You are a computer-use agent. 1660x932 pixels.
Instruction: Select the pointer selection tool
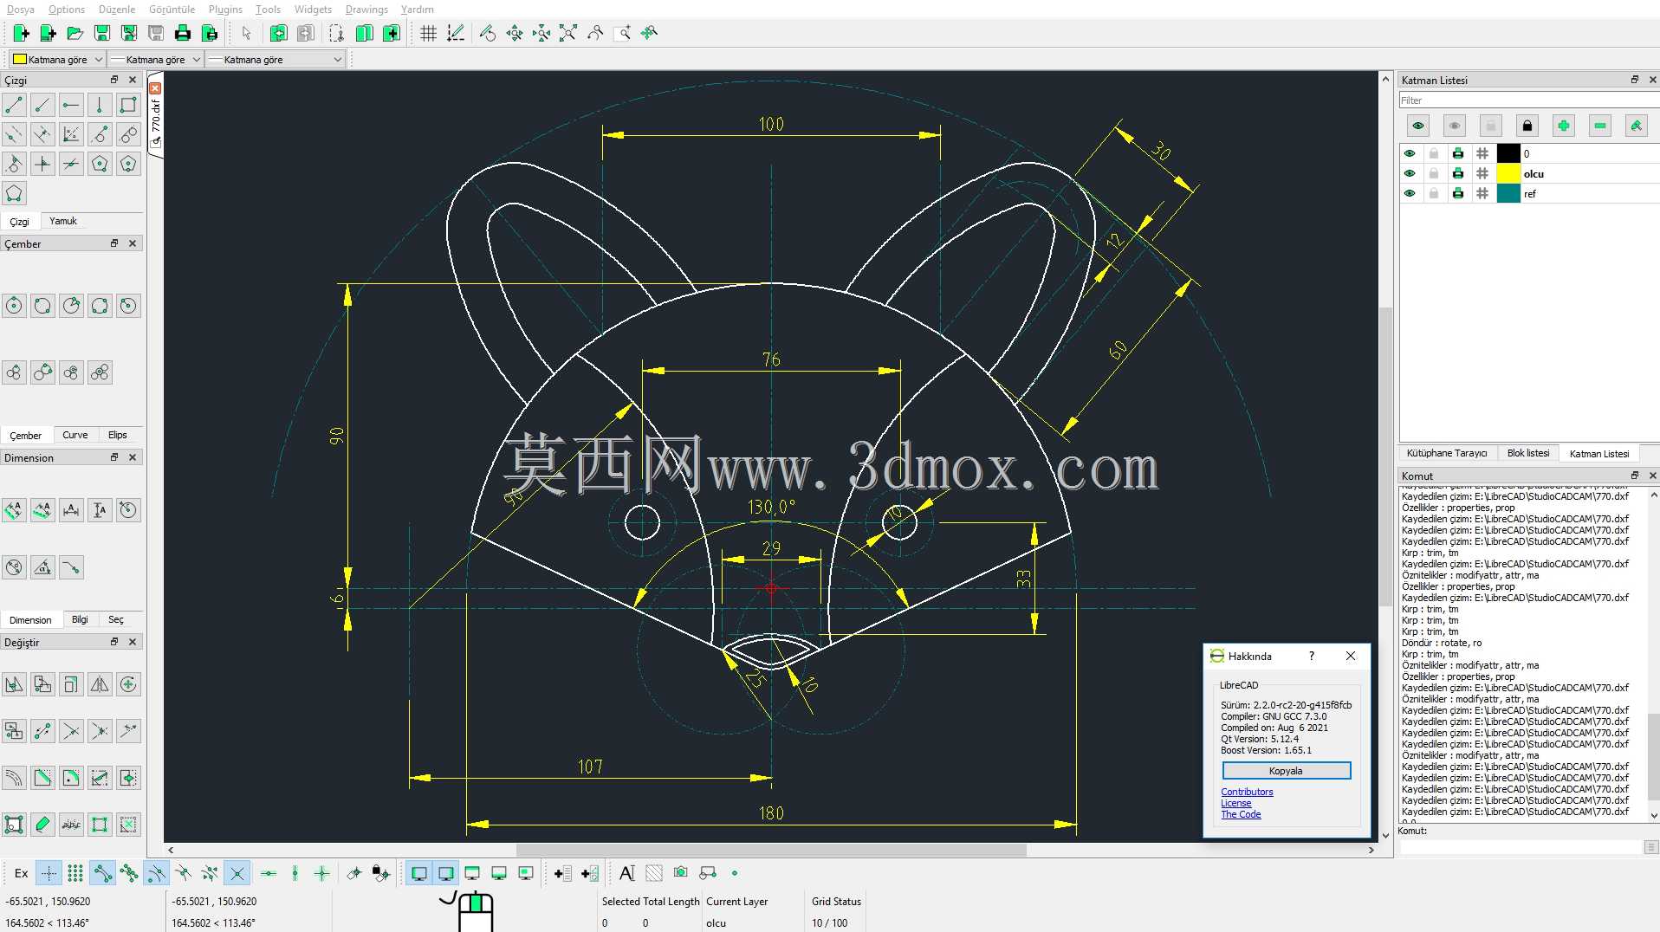click(x=246, y=33)
